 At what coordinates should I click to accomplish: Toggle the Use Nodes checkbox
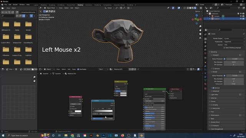[78, 69]
